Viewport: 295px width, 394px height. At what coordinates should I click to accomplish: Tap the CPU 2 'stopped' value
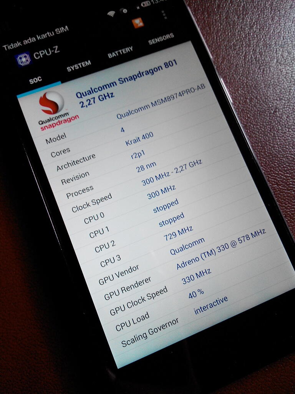tap(171, 219)
